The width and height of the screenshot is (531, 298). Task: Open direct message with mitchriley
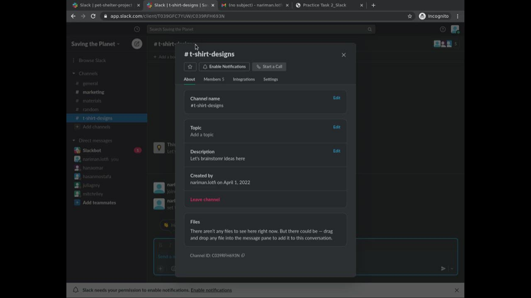[107, 194]
